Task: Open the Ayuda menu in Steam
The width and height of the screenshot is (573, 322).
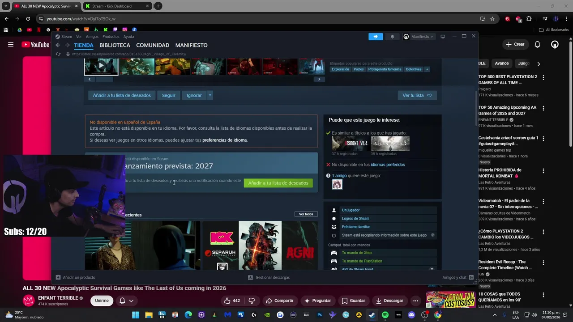Action: (x=128, y=37)
